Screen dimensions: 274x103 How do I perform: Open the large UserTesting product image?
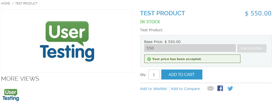pyautogui.click(x=67, y=41)
